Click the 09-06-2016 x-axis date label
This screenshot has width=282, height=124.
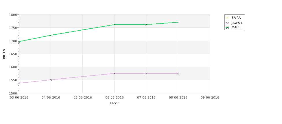[x=210, y=98]
